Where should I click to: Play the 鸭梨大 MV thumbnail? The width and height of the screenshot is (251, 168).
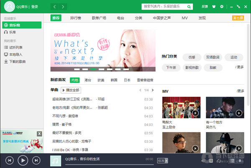182,108
